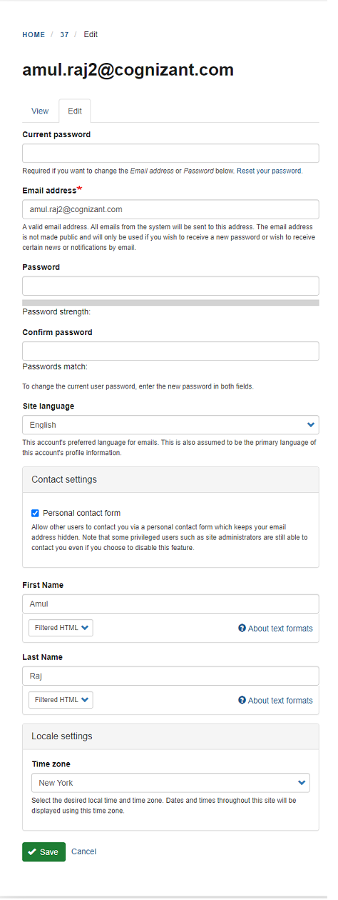This screenshot has height=900, width=338.
Task: Click help icon beside Last Name text formats
Action: [x=242, y=701]
